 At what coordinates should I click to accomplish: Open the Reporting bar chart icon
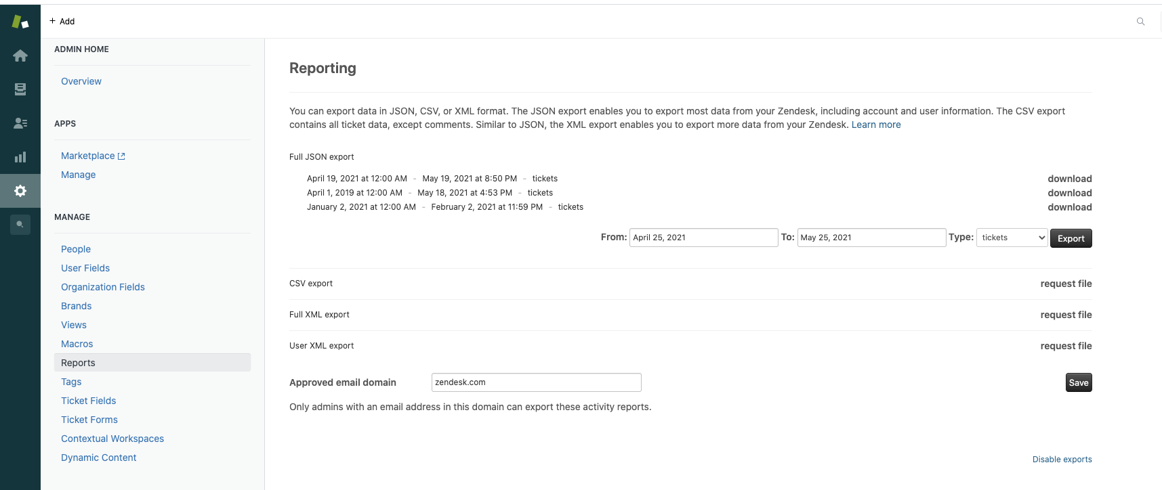[20, 157]
